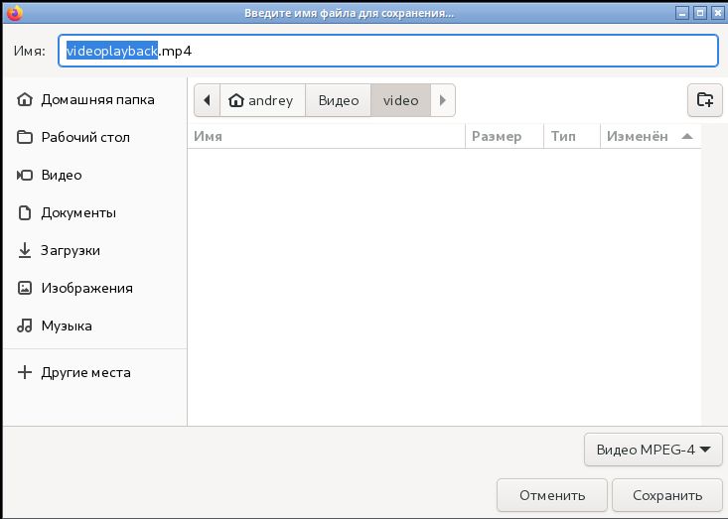
Task: Sort files by Имя column
Action: pyautogui.click(x=325, y=136)
